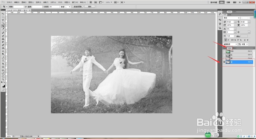Viewport: 256px width, 139px height.
Task: Select the Path Selection tool
Action: (x=3, y=64)
